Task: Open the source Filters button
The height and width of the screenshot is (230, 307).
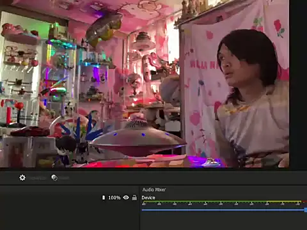Action: pyautogui.click(x=54, y=178)
